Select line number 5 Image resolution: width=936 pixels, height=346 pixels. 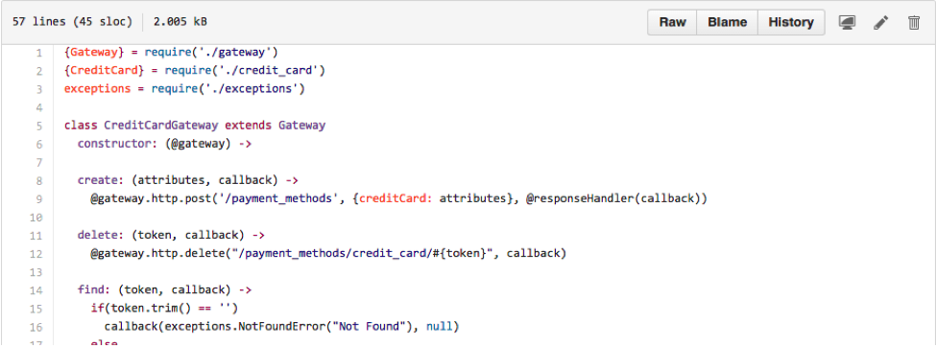tap(39, 126)
